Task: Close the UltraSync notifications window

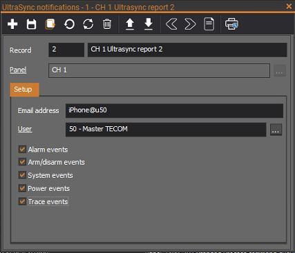Action: click(289, 6)
